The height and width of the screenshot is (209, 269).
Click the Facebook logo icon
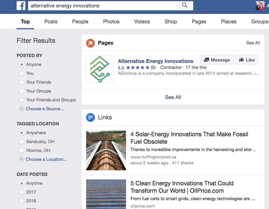(21, 6)
